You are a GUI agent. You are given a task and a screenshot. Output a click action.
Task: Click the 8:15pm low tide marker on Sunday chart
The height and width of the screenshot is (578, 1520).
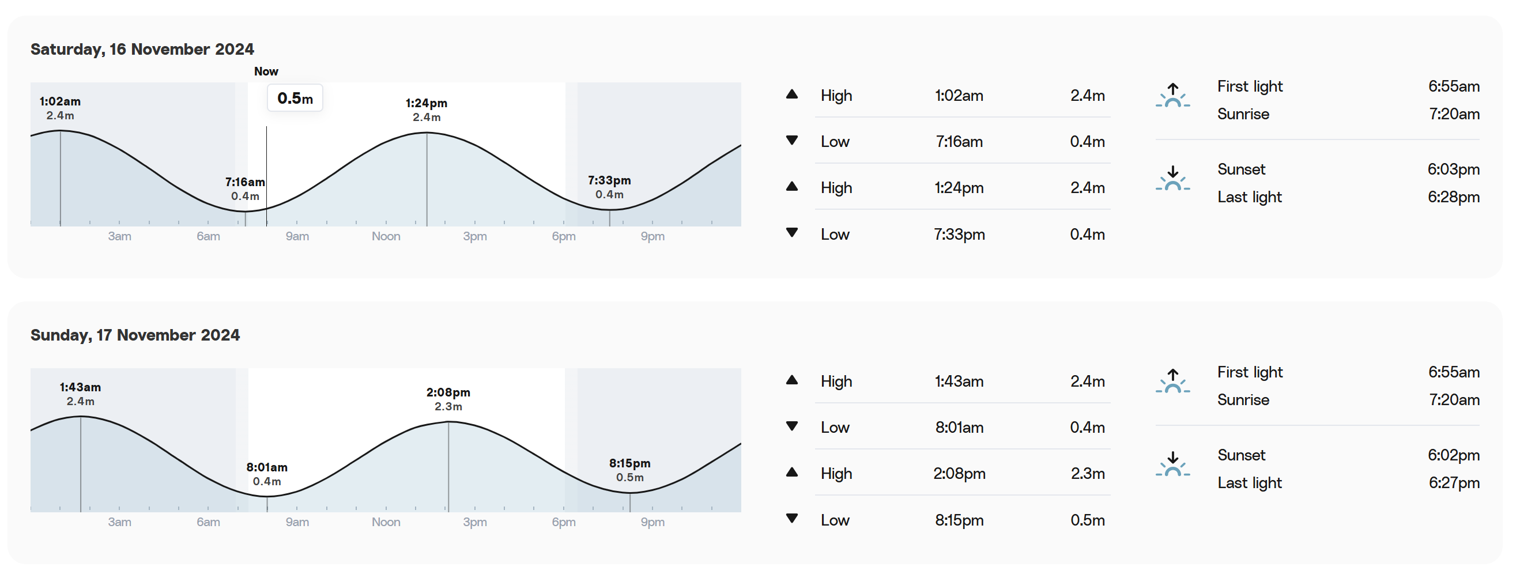click(x=629, y=493)
